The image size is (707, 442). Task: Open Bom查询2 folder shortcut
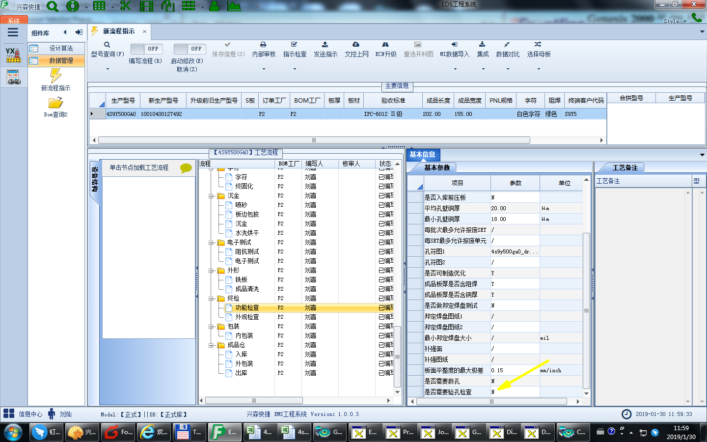[55, 107]
